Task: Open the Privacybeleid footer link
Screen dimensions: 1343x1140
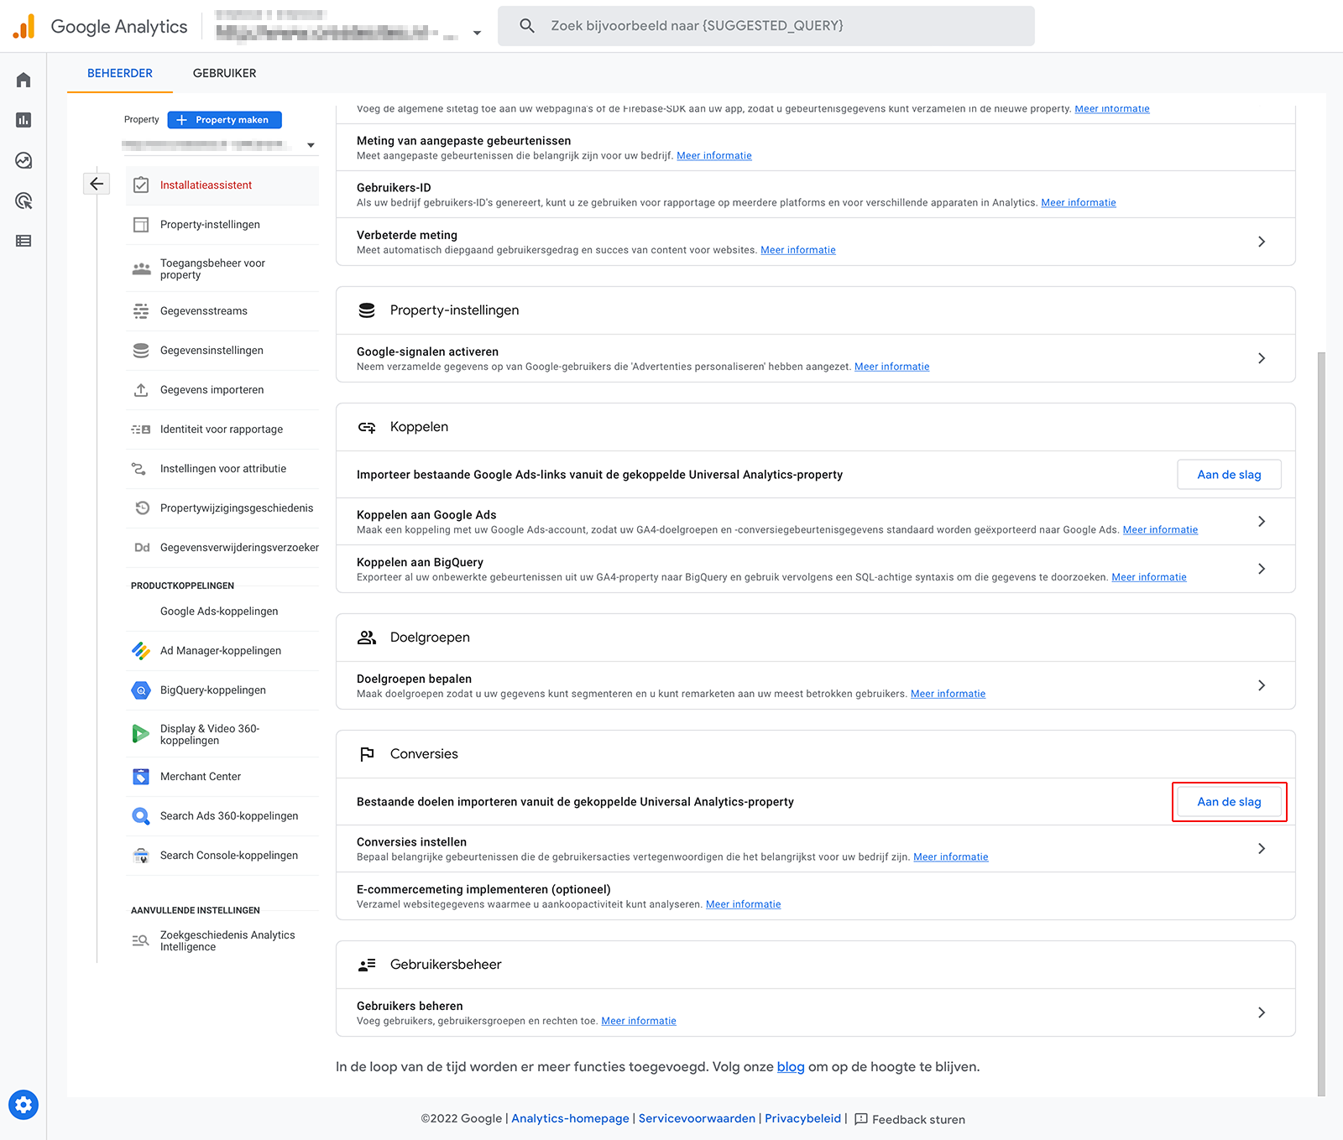Action: click(x=802, y=1118)
